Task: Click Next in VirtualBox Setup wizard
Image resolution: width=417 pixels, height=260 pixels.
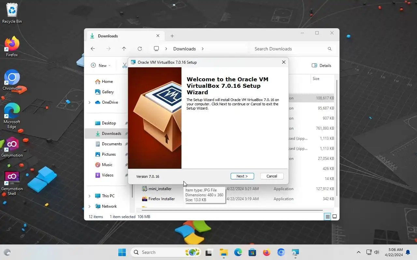Action: (242, 176)
